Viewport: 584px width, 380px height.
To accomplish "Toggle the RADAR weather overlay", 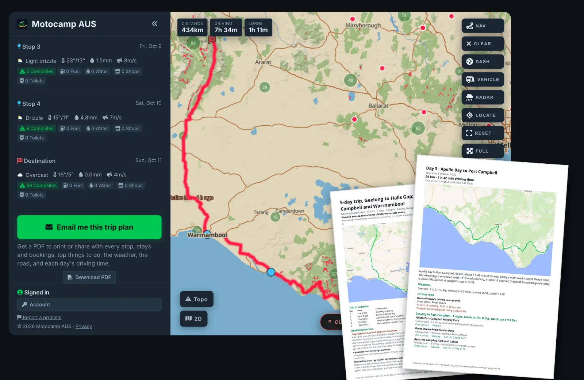I will pos(483,98).
